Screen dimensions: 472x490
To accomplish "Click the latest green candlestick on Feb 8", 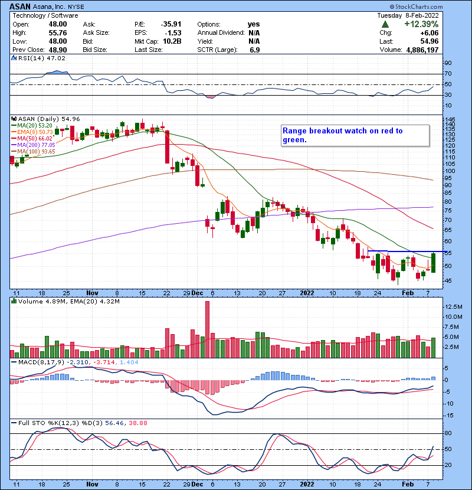I will [x=433, y=263].
